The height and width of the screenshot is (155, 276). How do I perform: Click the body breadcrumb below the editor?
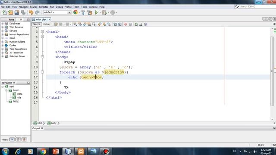(x=52, y=123)
